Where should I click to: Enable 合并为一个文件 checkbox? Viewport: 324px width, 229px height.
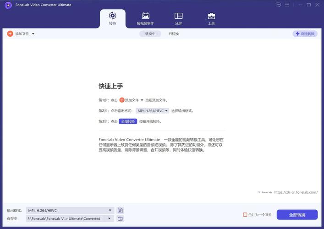(245, 215)
